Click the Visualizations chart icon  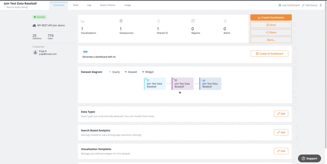[x=83, y=21]
